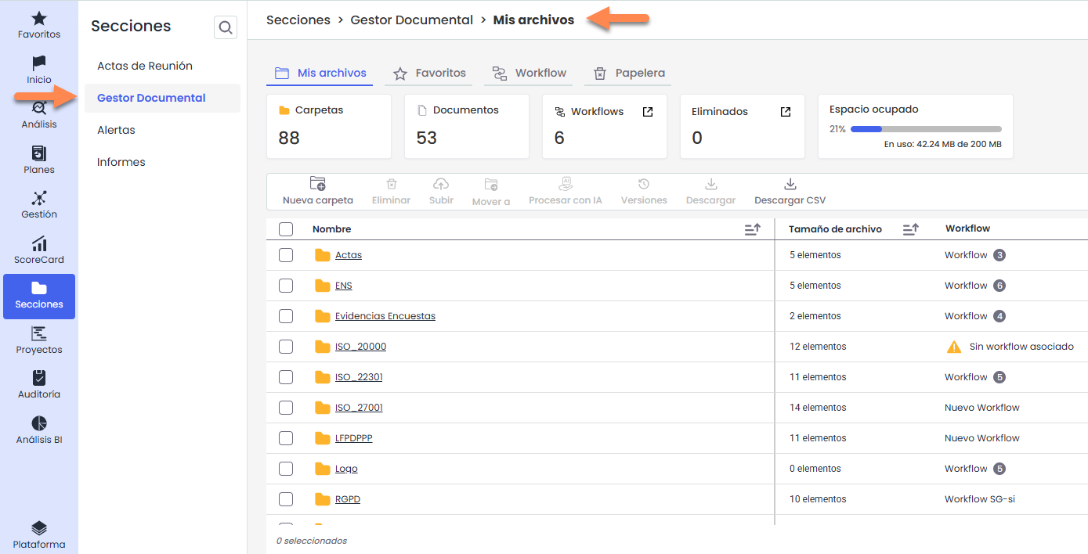Click the Nueva carpeta toolbar icon
This screenshot has width=1088, height=554.
point(317,184)
